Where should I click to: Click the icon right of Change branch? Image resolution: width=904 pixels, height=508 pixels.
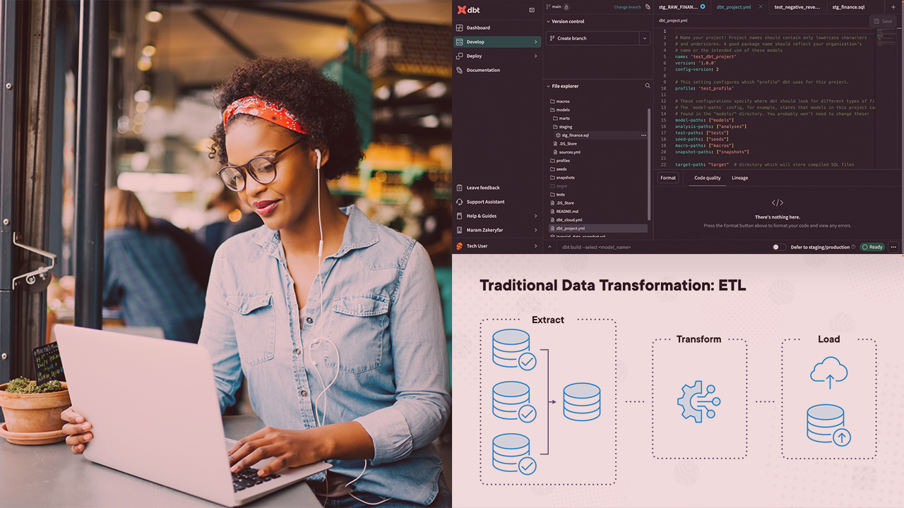click(648, 7)
